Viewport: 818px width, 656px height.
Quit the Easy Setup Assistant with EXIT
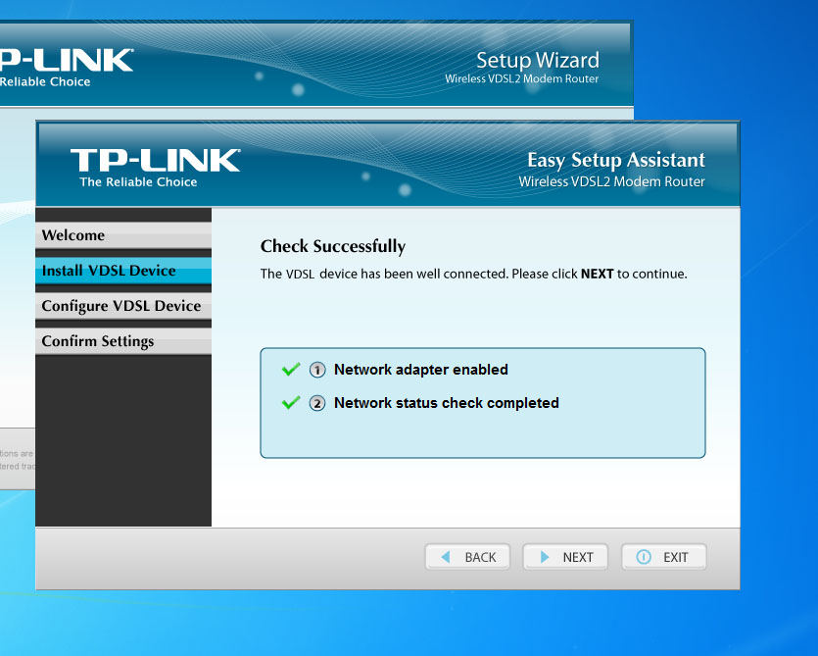pos(663,557)
